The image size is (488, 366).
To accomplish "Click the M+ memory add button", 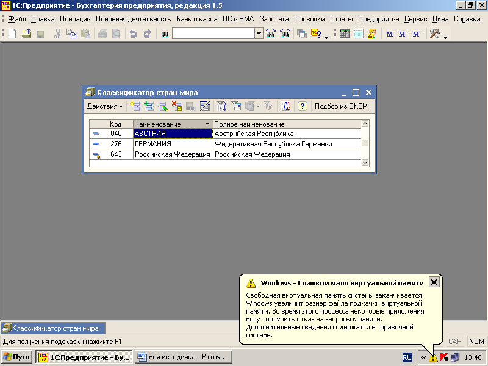I will 403,34.
